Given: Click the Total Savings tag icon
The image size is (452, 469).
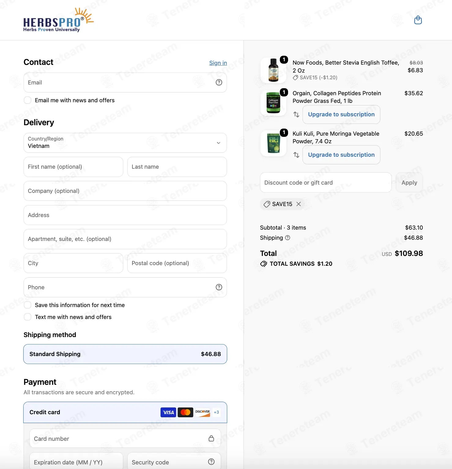Looking at the screenshot, I should (264, 264).
